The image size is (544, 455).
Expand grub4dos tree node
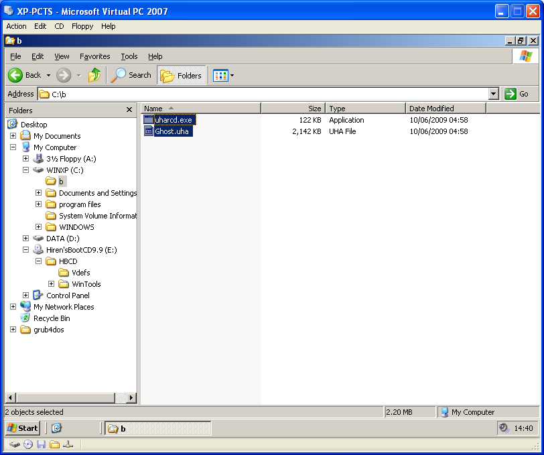coord(13,330)
